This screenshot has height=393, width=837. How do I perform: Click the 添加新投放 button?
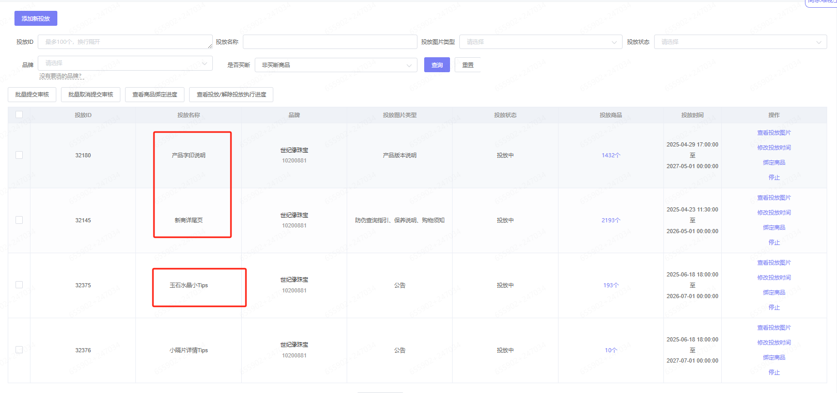tap(36, 19)
